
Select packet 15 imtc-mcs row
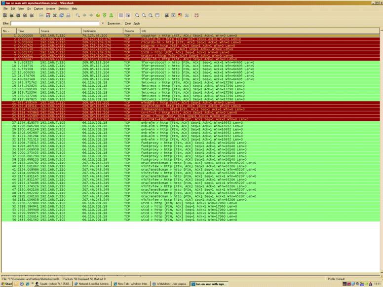pyautogui.click(x=191, y=82)
